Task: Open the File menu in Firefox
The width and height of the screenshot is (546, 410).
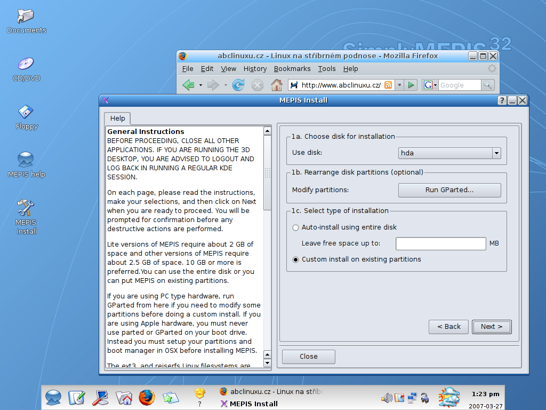Action: 188,69
